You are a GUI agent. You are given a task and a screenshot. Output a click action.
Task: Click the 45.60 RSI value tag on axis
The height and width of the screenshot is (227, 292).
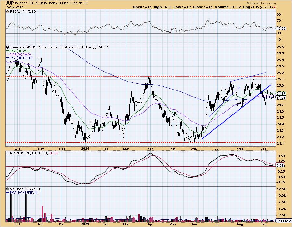coord(281,29)
